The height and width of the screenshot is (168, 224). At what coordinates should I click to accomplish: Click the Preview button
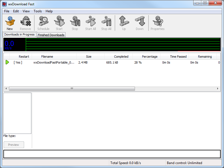point(14,145)
